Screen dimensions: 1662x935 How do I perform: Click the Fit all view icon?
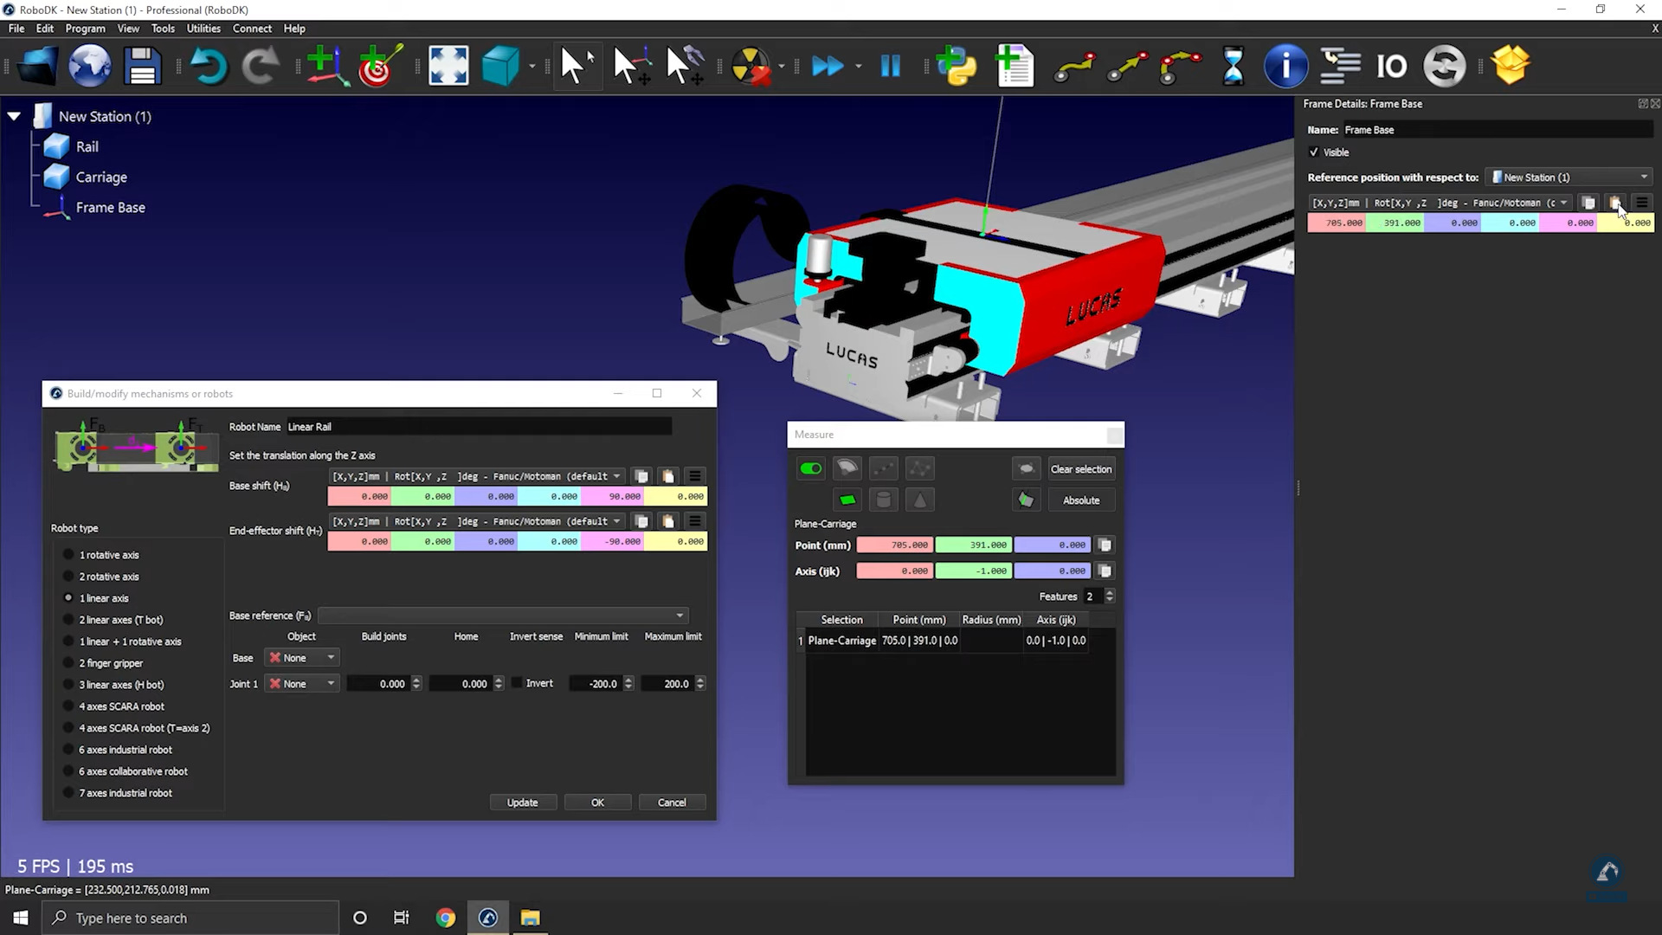448,66
